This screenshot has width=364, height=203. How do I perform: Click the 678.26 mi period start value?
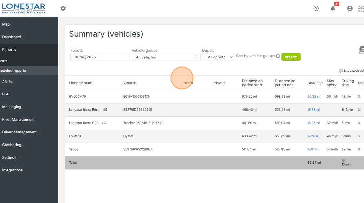[x=249, y=96]
